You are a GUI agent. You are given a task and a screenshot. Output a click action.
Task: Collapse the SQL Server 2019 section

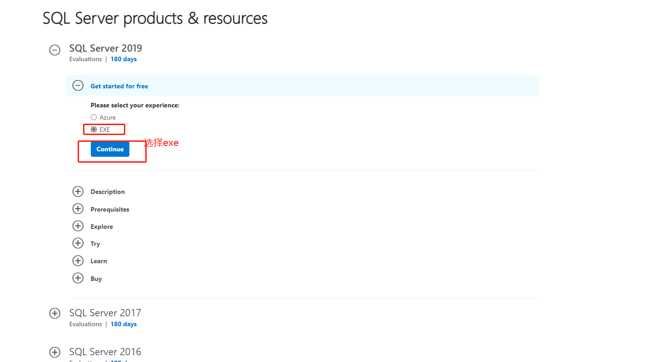pos(54,50)
